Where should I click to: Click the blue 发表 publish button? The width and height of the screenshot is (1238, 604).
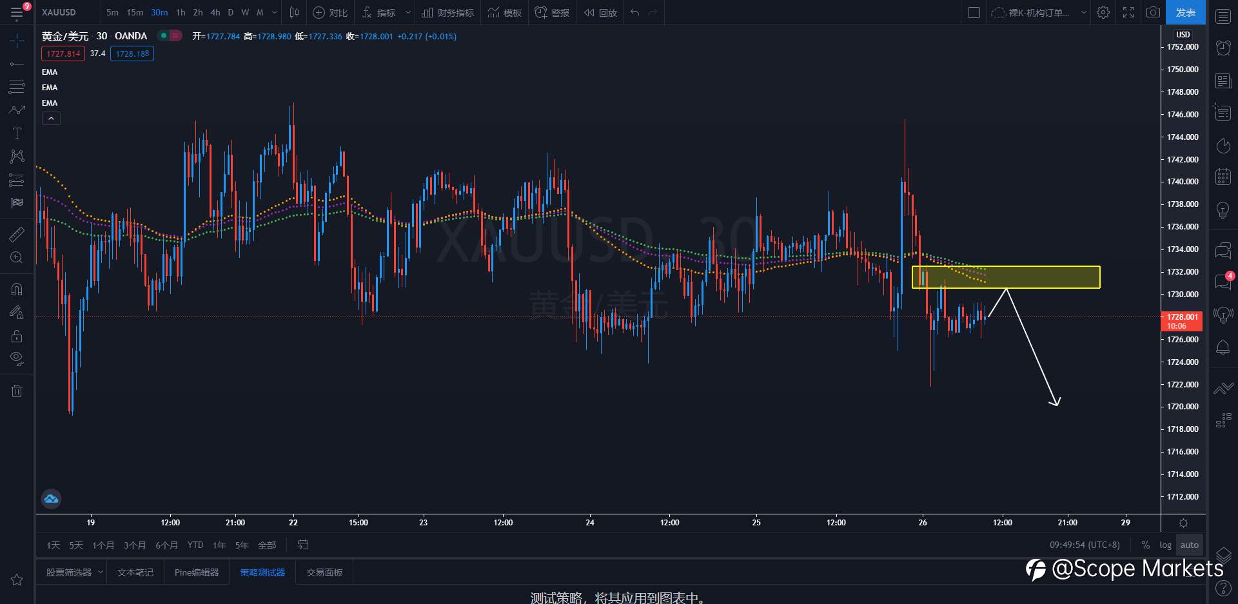(1186, 12)
